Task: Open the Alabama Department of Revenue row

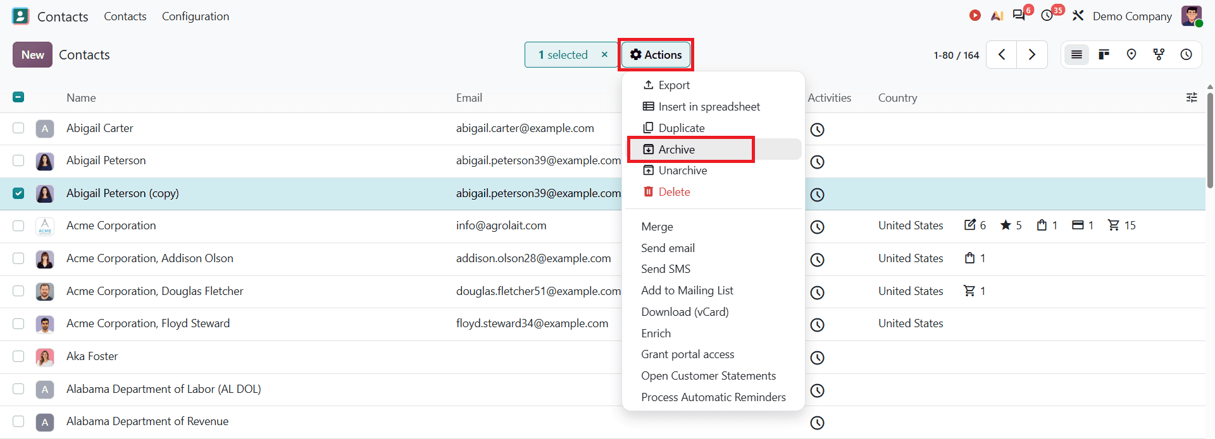Action: [602, 422]
